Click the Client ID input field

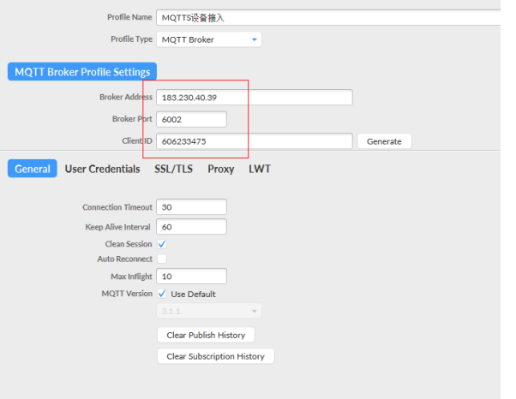pos(255,141)
